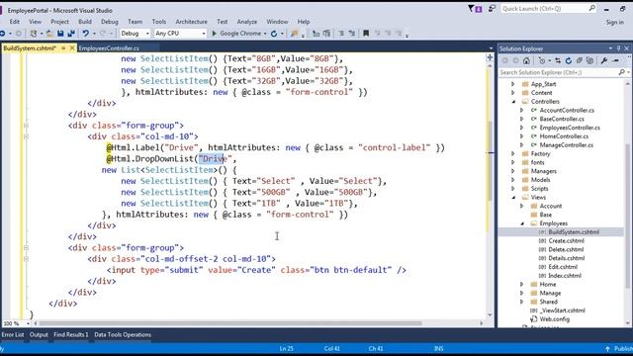Screen dimensions: 633x356
Task: Expand the Home folder under Views
Action: 522,285
